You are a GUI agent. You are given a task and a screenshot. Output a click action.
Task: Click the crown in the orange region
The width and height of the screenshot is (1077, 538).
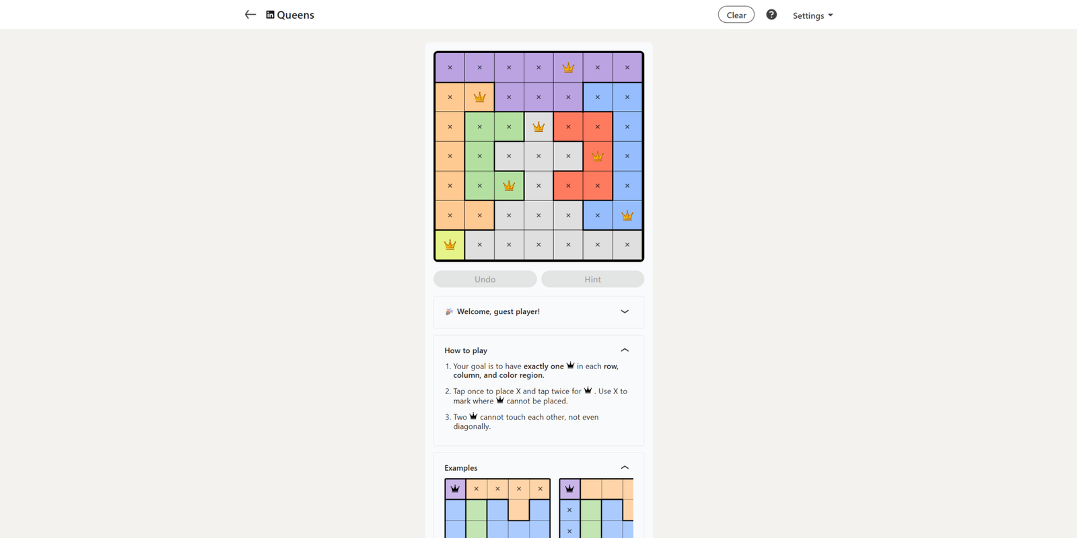point(479,97)
